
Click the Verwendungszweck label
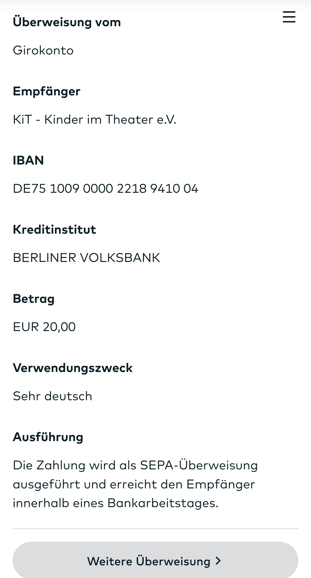click(73, 368)
